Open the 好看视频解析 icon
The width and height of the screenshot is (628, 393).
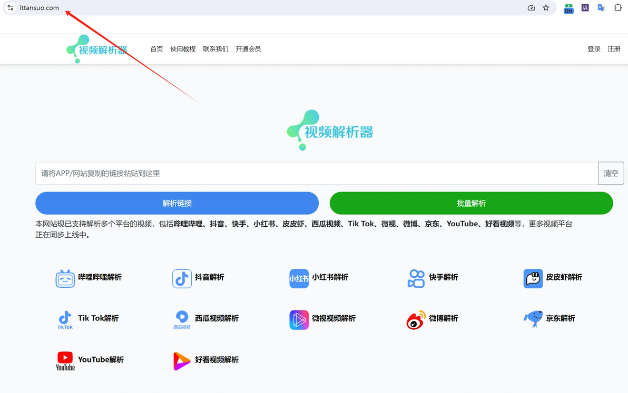pos(182,361)
